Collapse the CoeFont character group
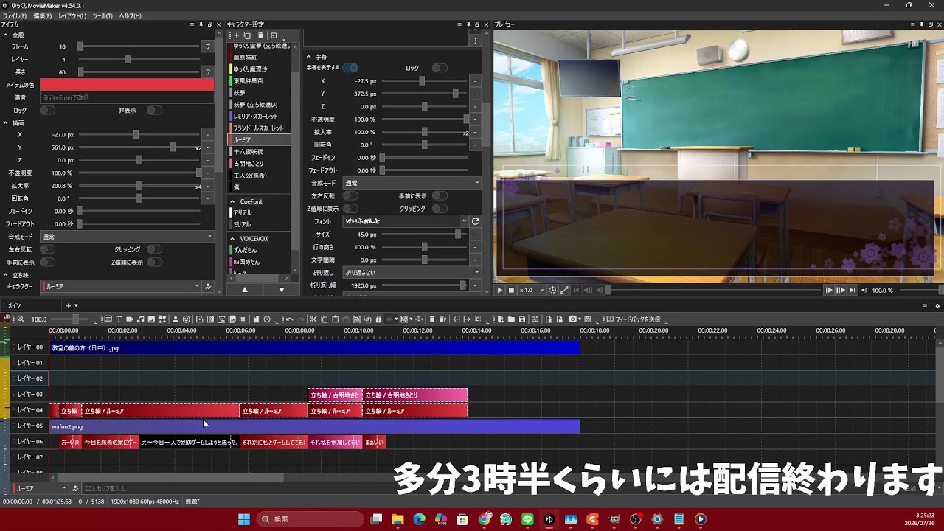 pyautogui.click(x=232, y=201)
